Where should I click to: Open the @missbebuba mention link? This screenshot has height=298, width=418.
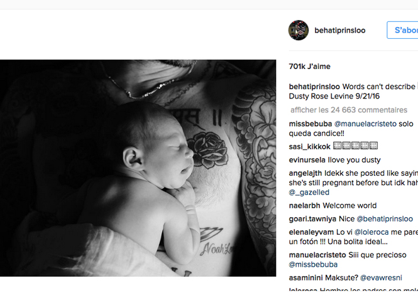tap(313, 265)
